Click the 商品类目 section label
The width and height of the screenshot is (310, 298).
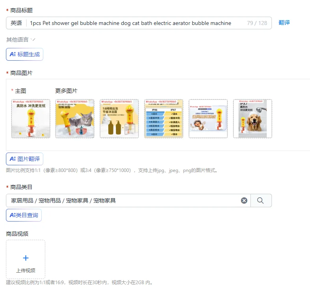click(x=21, y=187)
